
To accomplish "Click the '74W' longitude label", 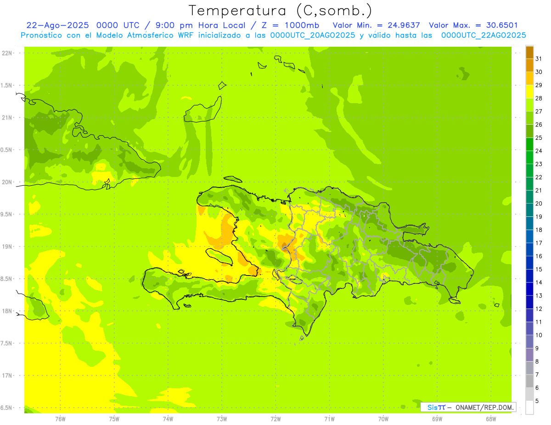I will 168,419.
